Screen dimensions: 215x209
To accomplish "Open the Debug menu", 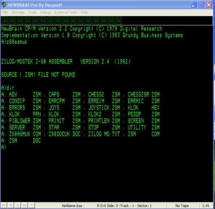I will (x=45, y=12).
